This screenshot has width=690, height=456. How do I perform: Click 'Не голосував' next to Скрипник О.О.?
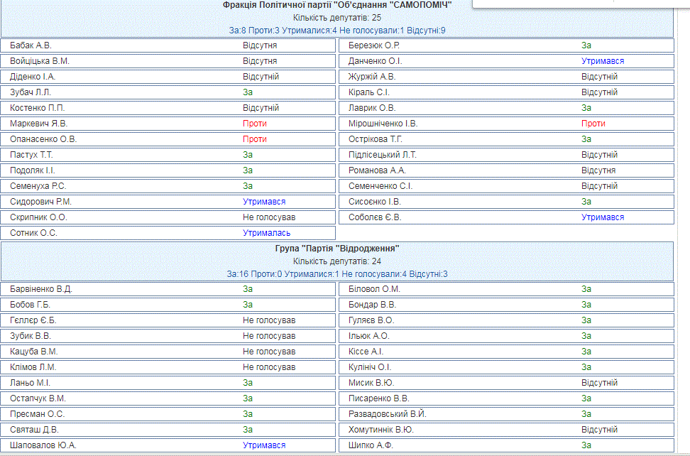pyautogui.click(x=269, y=217)
